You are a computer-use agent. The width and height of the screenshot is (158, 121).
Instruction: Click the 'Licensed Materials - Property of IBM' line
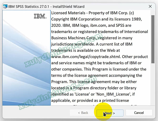[92, 13]
